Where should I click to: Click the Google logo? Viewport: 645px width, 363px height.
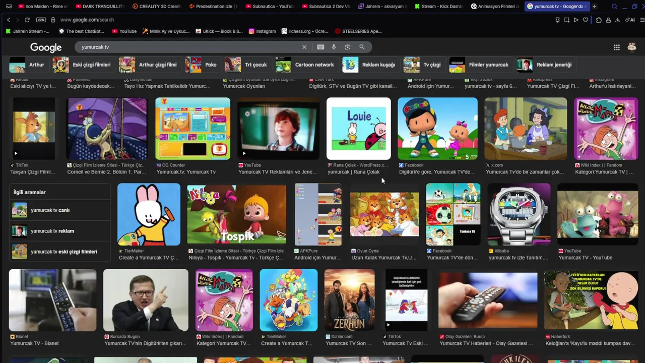(x=46, y=47)
